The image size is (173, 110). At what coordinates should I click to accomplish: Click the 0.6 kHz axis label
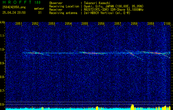click(2, 105)
